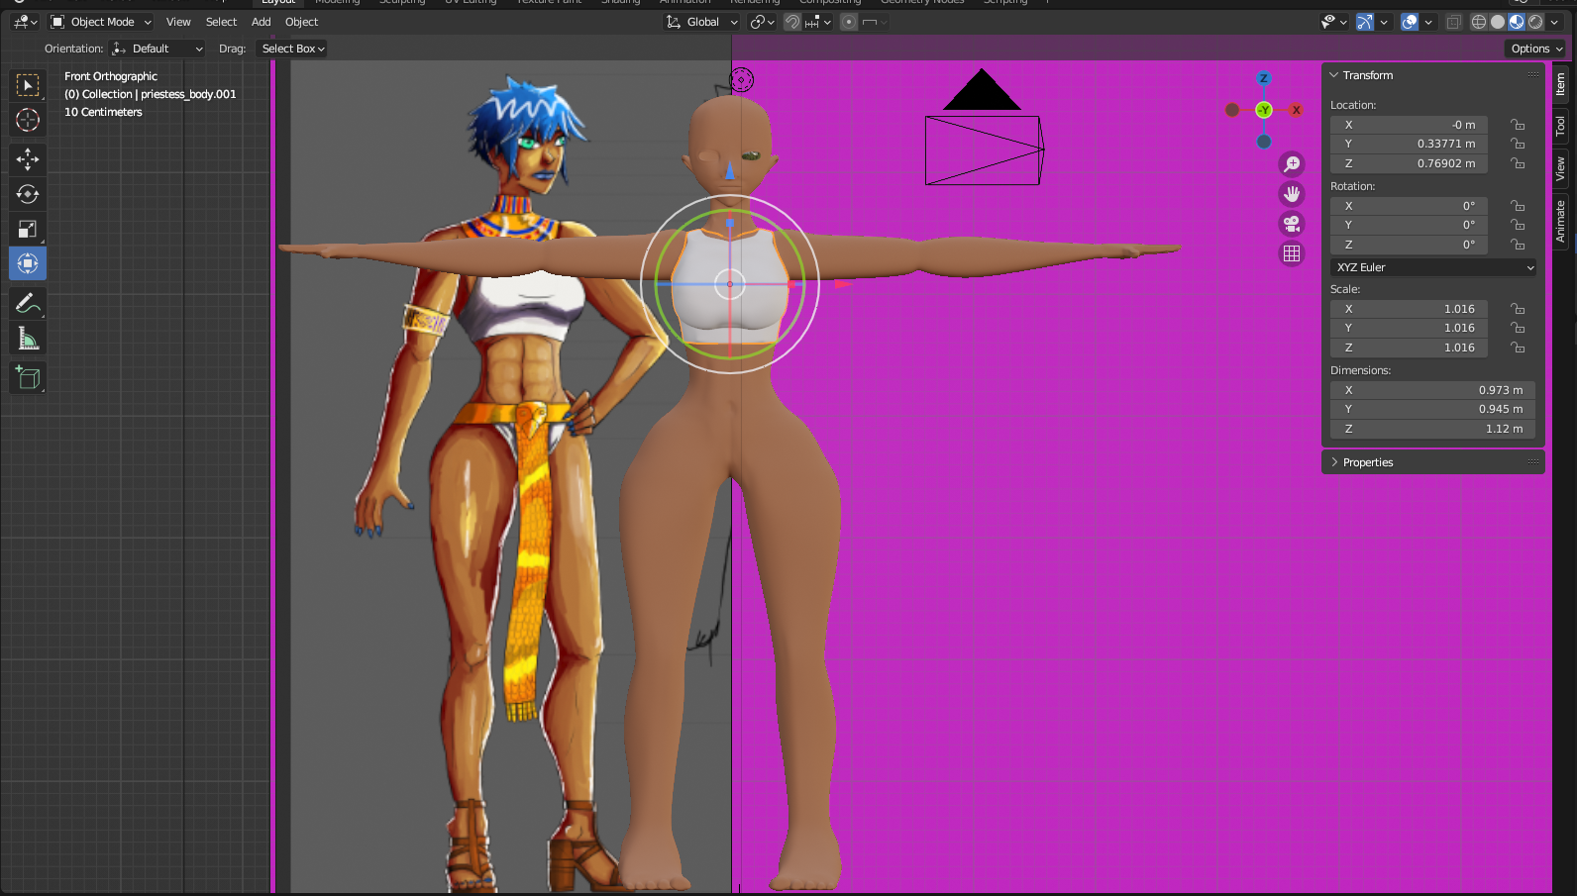Select the Select Box tool
Screen dimensions: 1577x896
point(28,85)
